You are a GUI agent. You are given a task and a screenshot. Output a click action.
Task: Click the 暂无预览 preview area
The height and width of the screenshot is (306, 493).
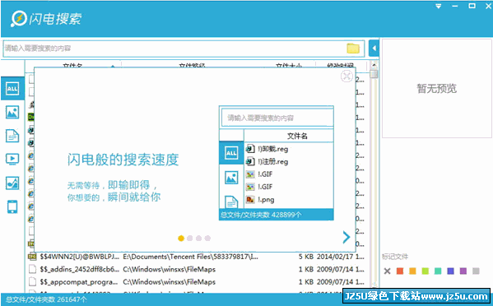pyautogui.click(x=437, y=88)
